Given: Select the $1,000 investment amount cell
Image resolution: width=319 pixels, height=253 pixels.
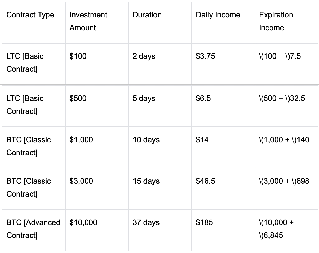Looking at the screenshot, I should 81,140.
